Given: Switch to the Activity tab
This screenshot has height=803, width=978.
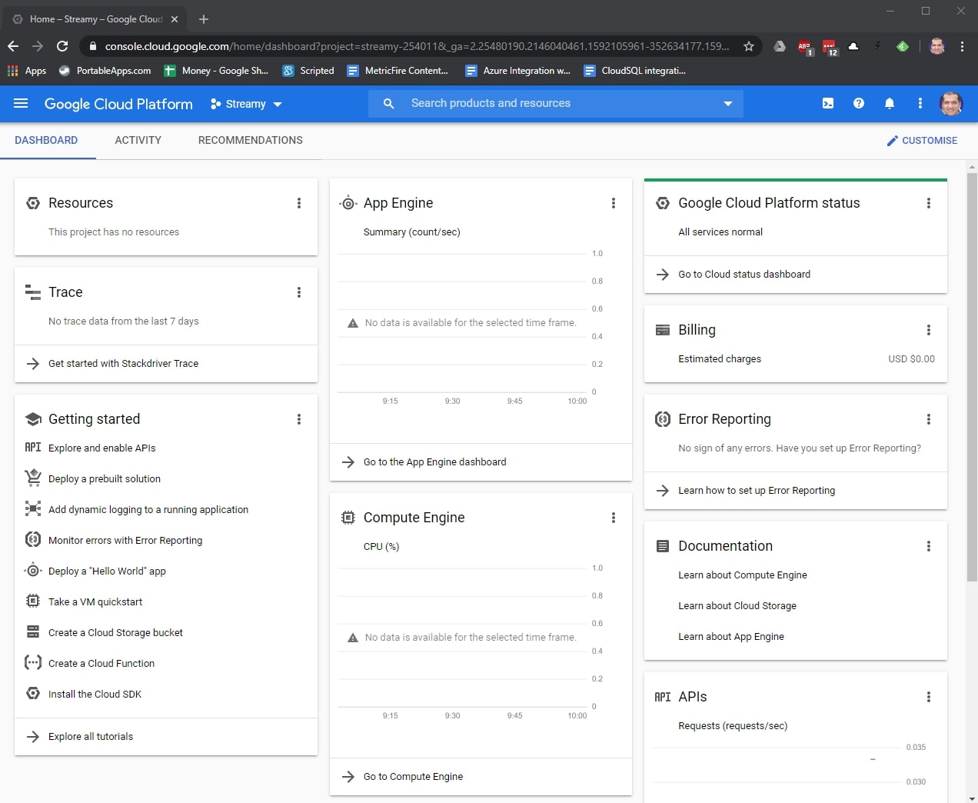Looking at the screenshot, I should 138,141.
